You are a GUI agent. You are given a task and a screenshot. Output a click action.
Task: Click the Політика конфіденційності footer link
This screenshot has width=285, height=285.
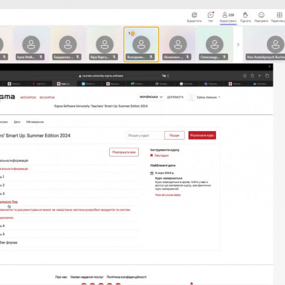(127, 277)
